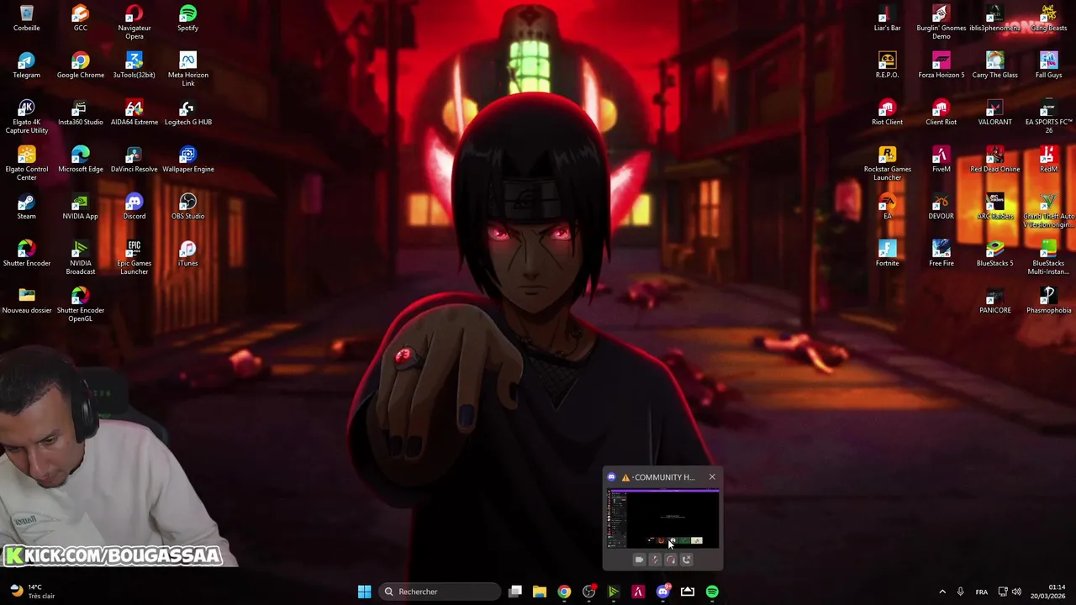
Task: Toggle microphone mute in Discord preview
Action: click(x=655, y=560)
